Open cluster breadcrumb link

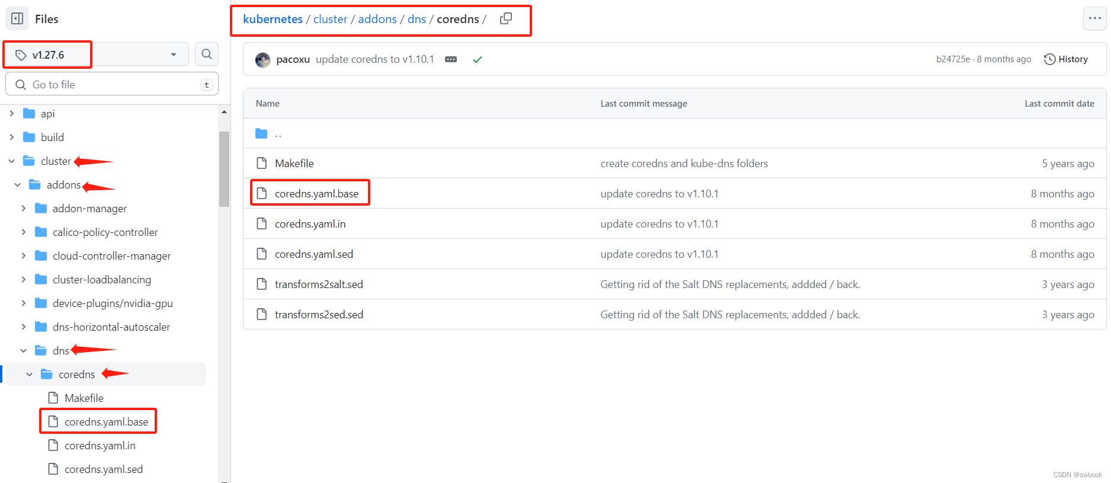click(x=330, y=19)
